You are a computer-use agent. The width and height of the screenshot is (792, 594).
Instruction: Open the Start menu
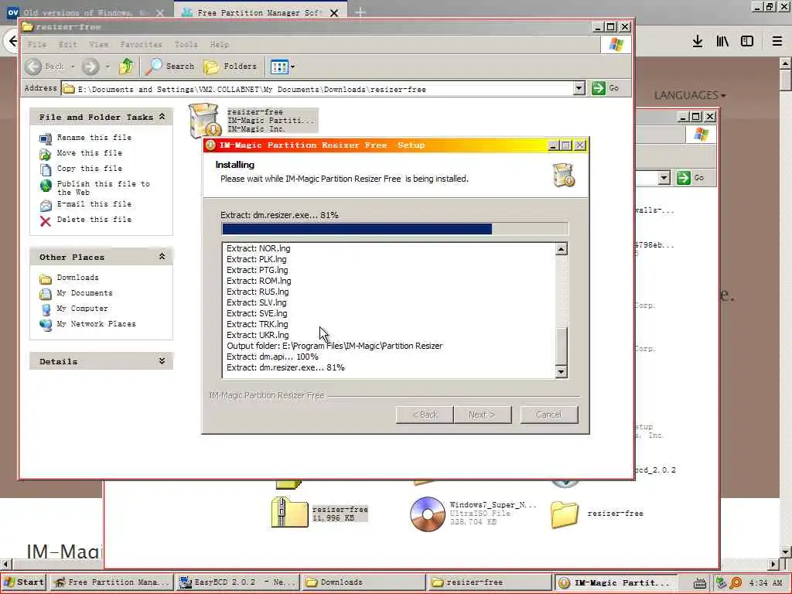(24, 582)
